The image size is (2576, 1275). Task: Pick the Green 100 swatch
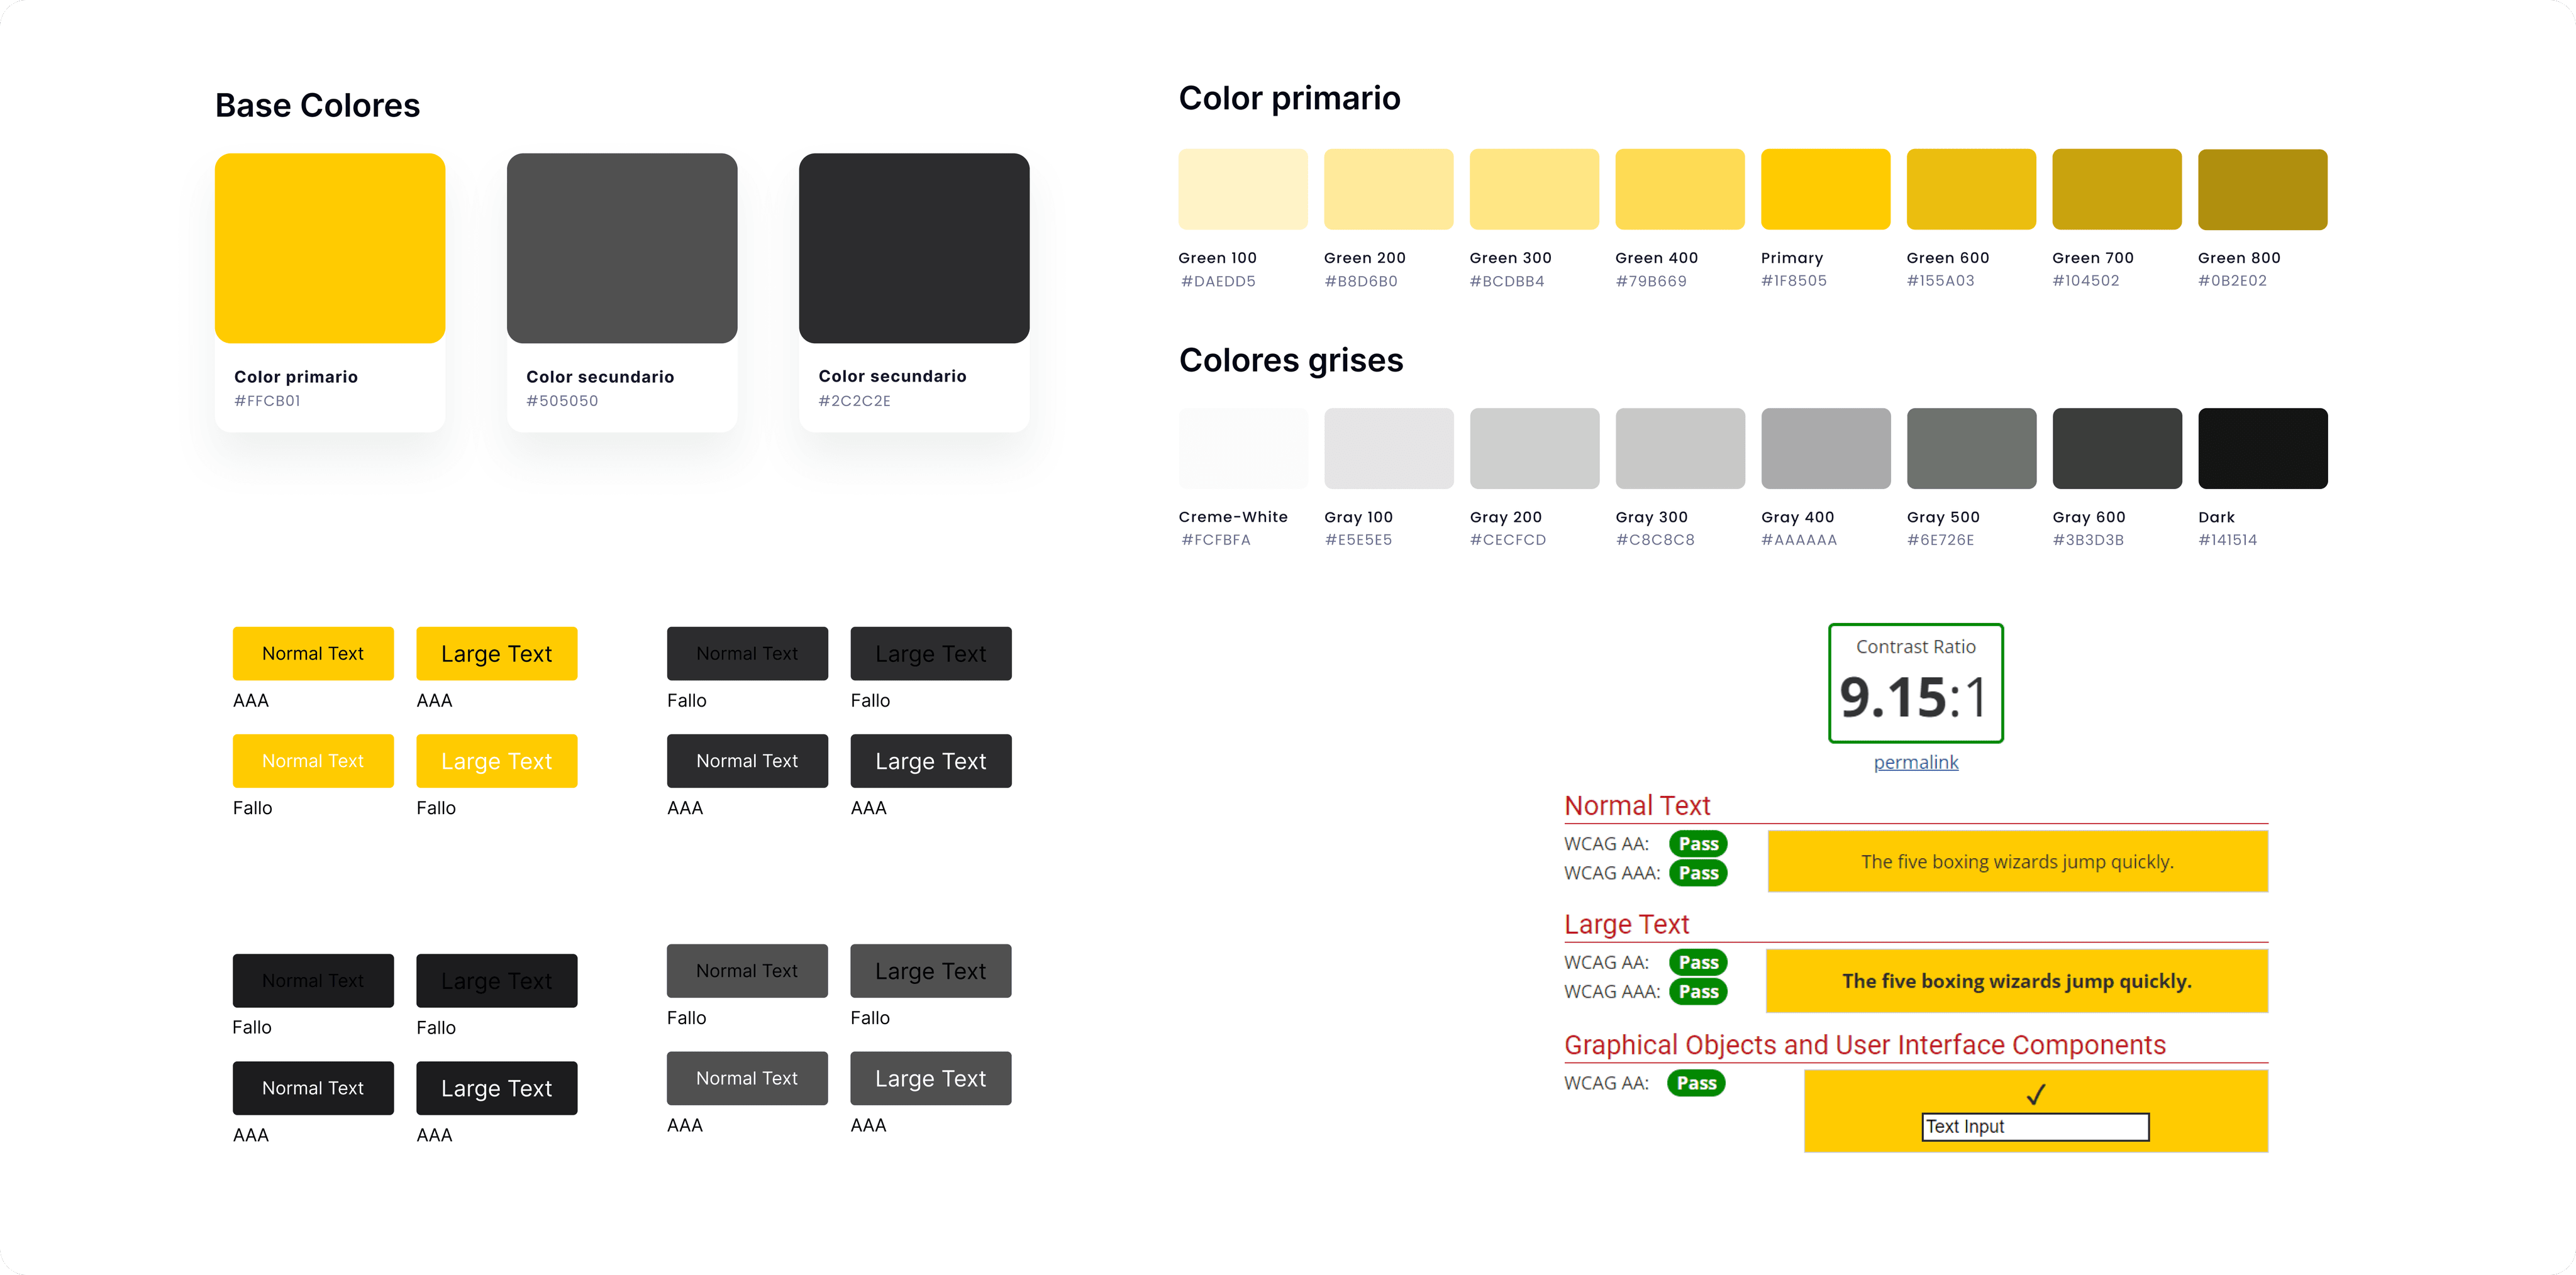coord(1243,189)
